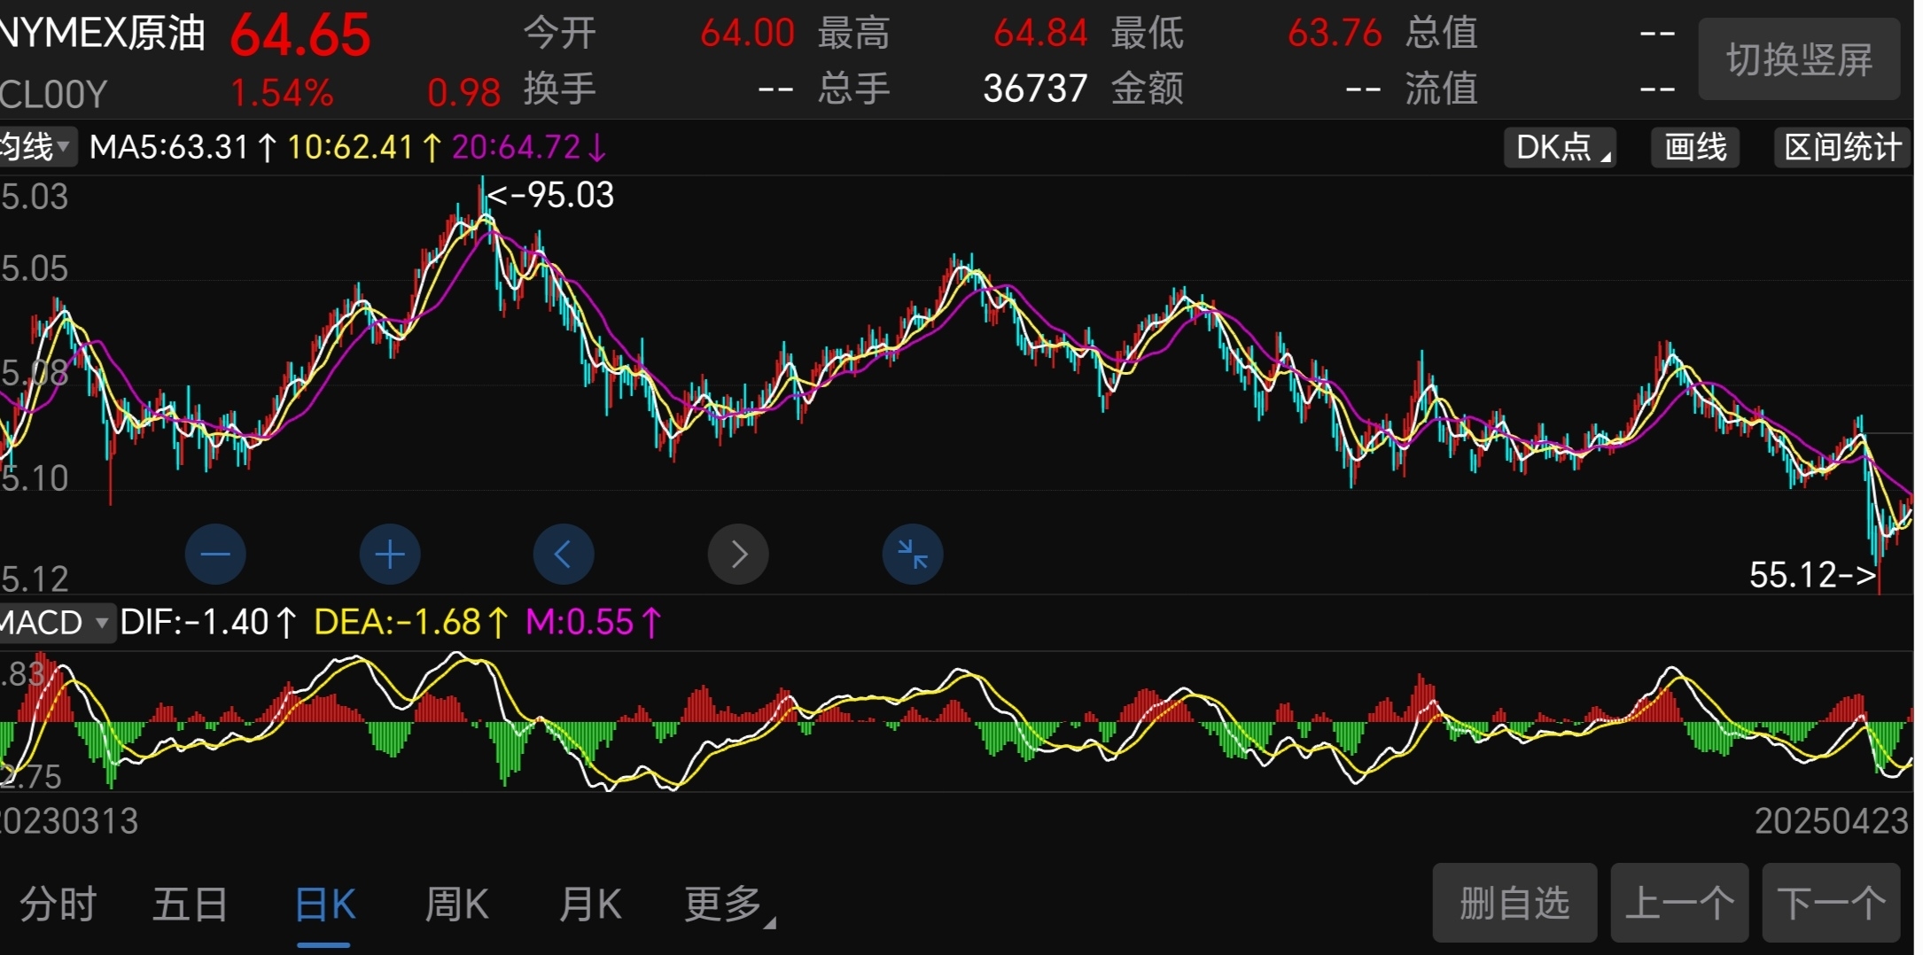Tap the collapse arrows icon
The width and height of the screenshot is (1923, 955).
(913, 555)
